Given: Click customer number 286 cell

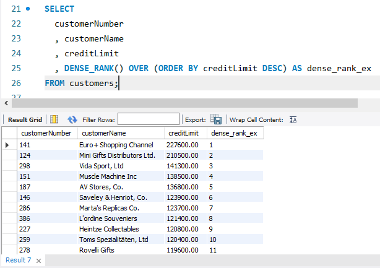Looking at the screenshot, I should pyautogui.click(x=47, y=208).
